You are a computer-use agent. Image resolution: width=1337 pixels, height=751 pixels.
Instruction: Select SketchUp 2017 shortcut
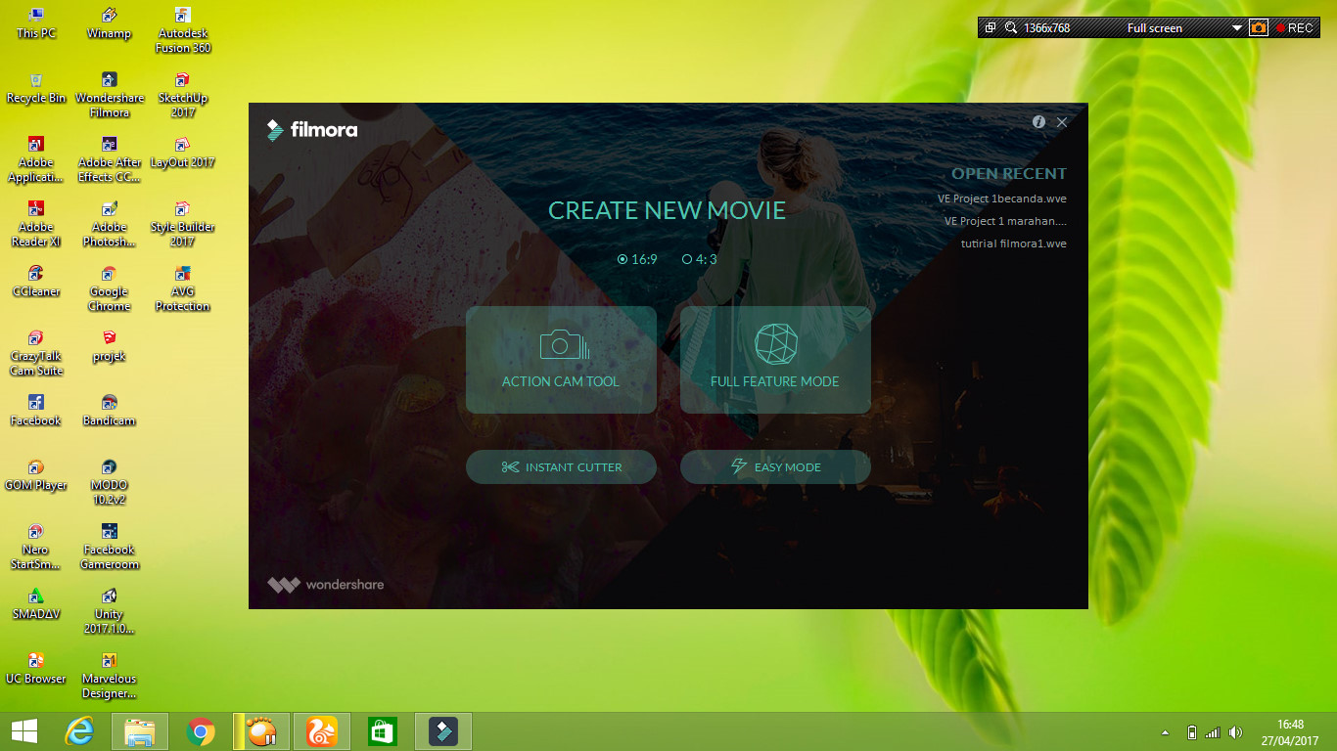(x=182, y=95)
